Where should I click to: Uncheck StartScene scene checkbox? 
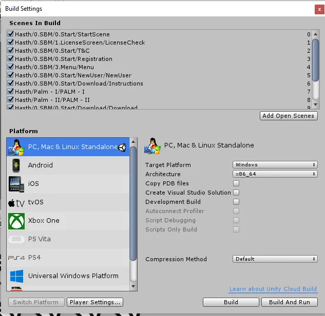click(11, 34)
